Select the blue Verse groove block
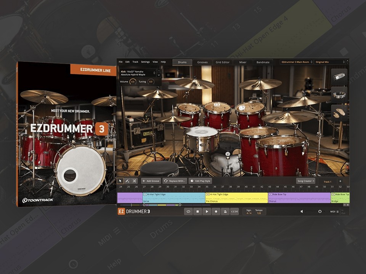This screenshot has height=274, width=366. (174, 198)
